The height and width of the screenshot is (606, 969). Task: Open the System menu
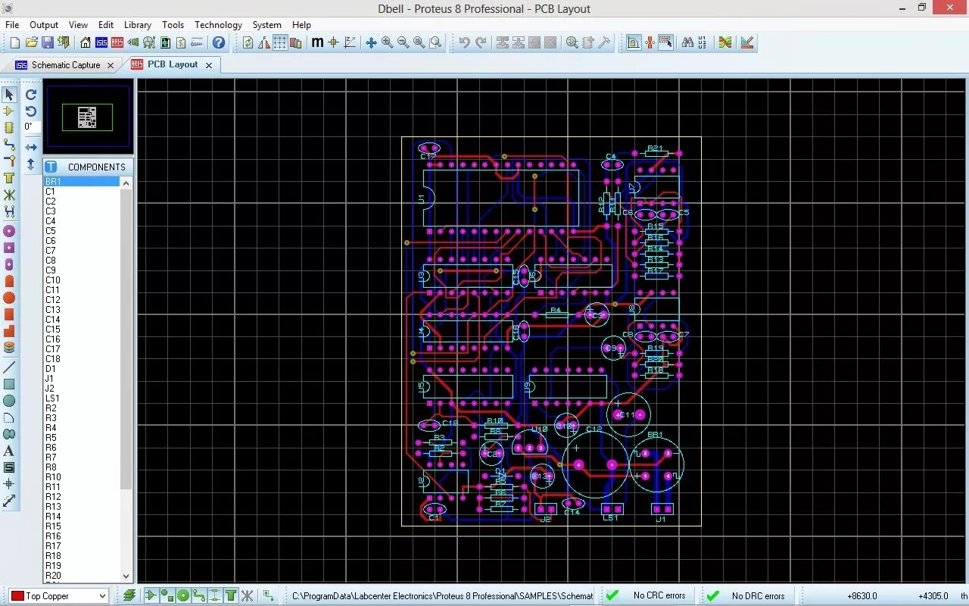[266, 25]
